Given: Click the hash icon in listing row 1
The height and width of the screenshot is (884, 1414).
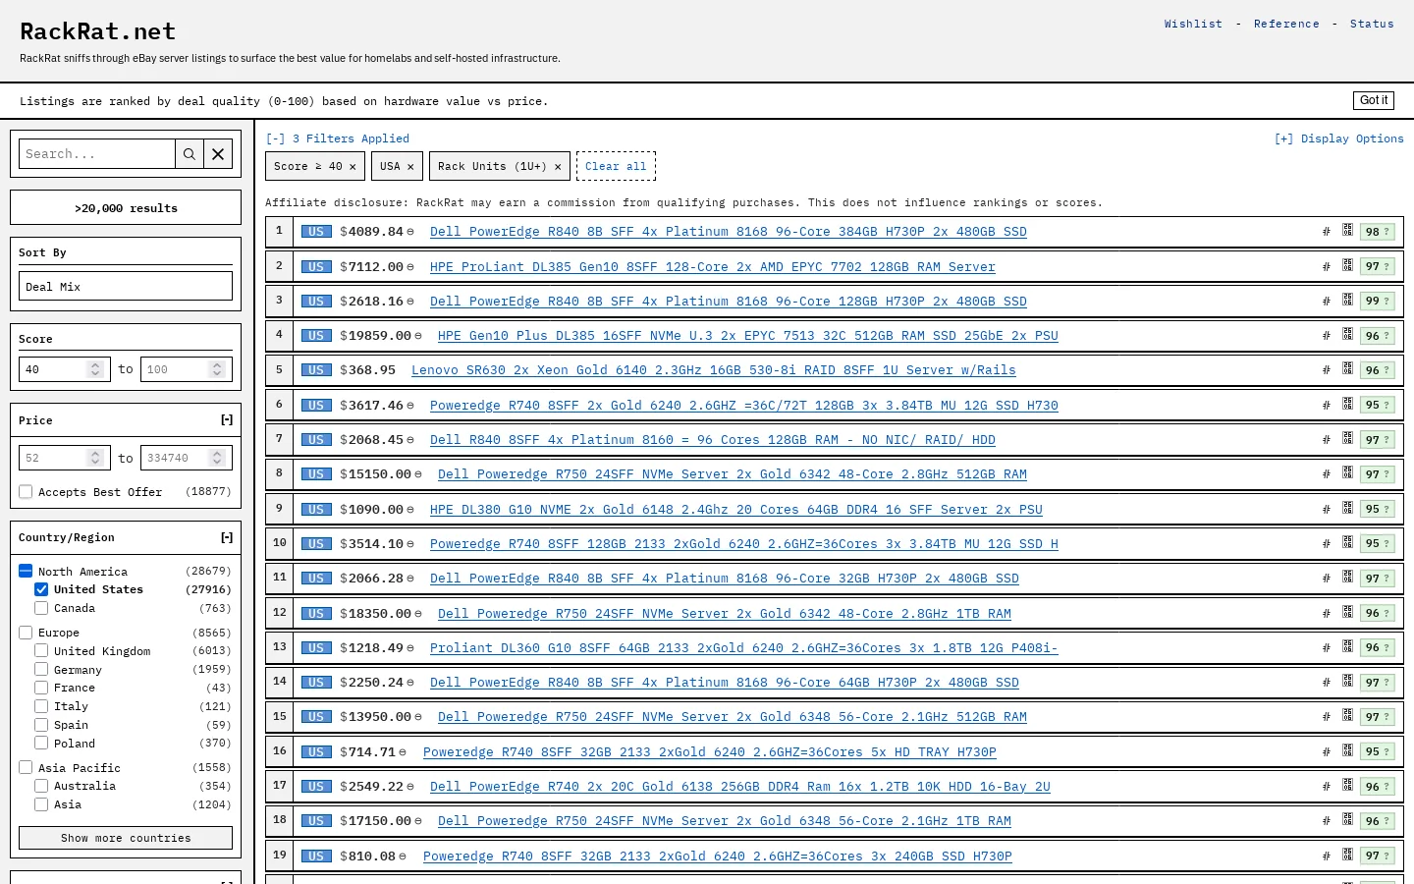Looking at the screenshot, I should pos(1326,232).
